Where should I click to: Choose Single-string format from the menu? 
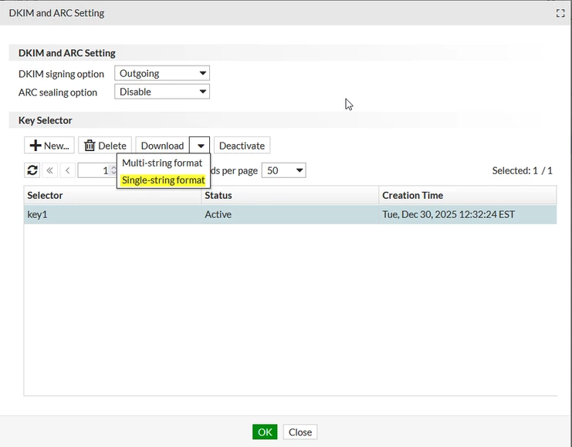coord(163,180)
